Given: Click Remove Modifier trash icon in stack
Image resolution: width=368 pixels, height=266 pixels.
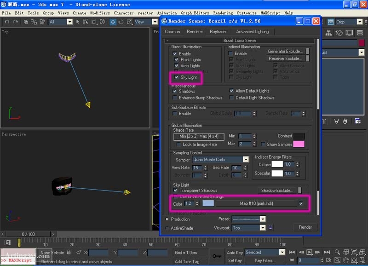Looking at the screenshot, I should coord(345,121).
